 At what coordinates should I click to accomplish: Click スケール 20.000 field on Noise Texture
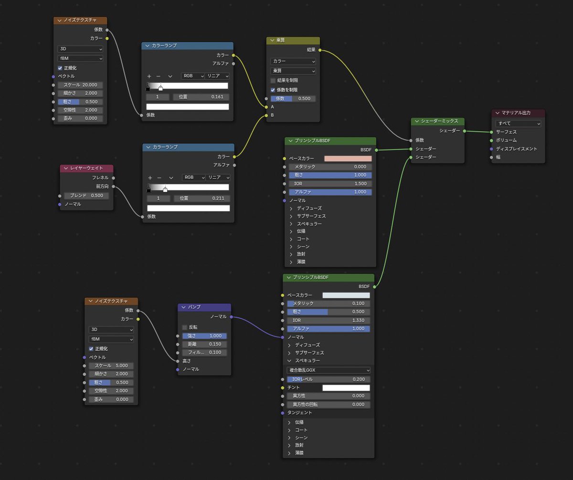(x=80, y=85)
